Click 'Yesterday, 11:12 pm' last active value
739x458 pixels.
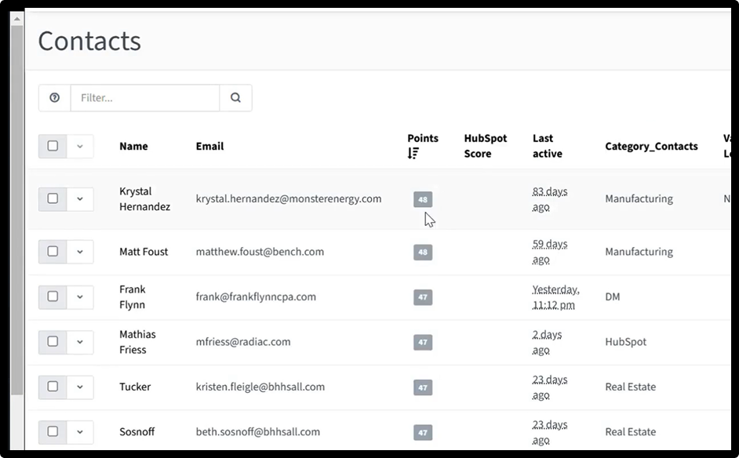(555, 297)
